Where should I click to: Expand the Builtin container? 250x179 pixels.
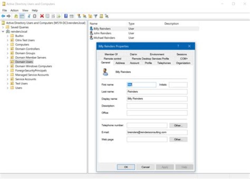coord(8,36)
